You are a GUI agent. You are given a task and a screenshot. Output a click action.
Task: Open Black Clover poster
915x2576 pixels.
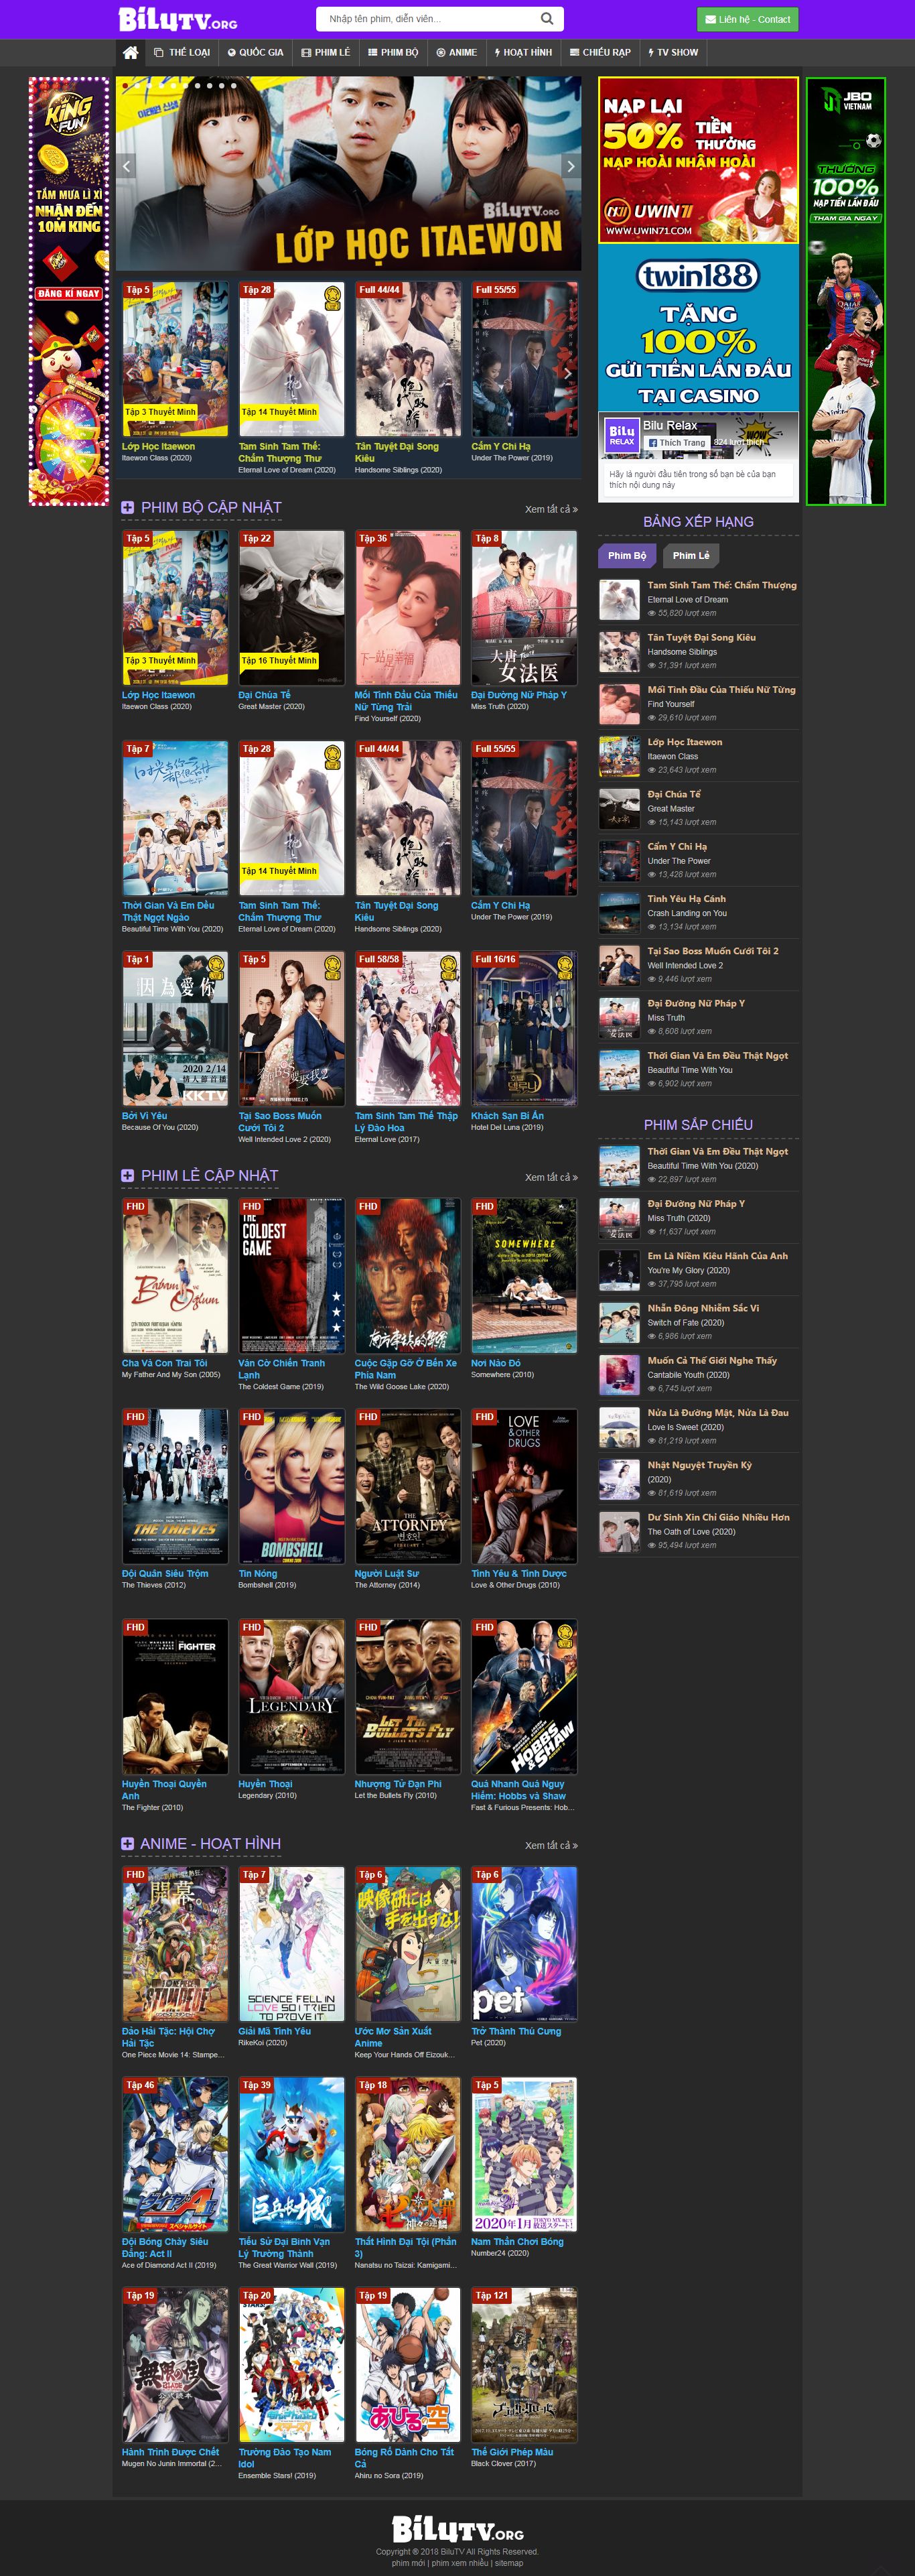pos(524,2365)
